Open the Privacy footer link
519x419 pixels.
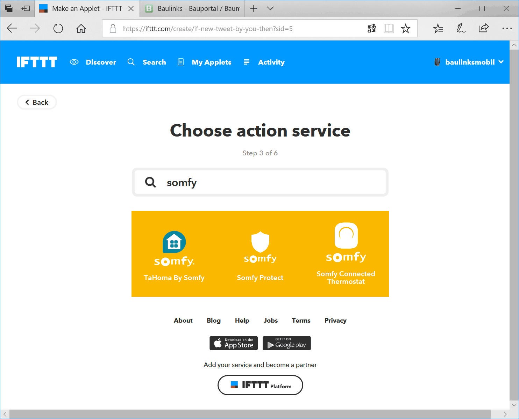coord(335,321)
